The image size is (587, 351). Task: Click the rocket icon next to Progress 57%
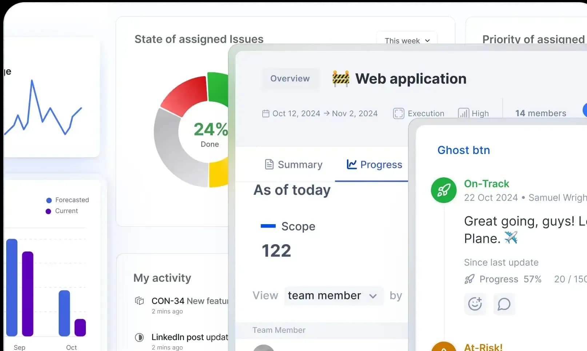[470, 279]
